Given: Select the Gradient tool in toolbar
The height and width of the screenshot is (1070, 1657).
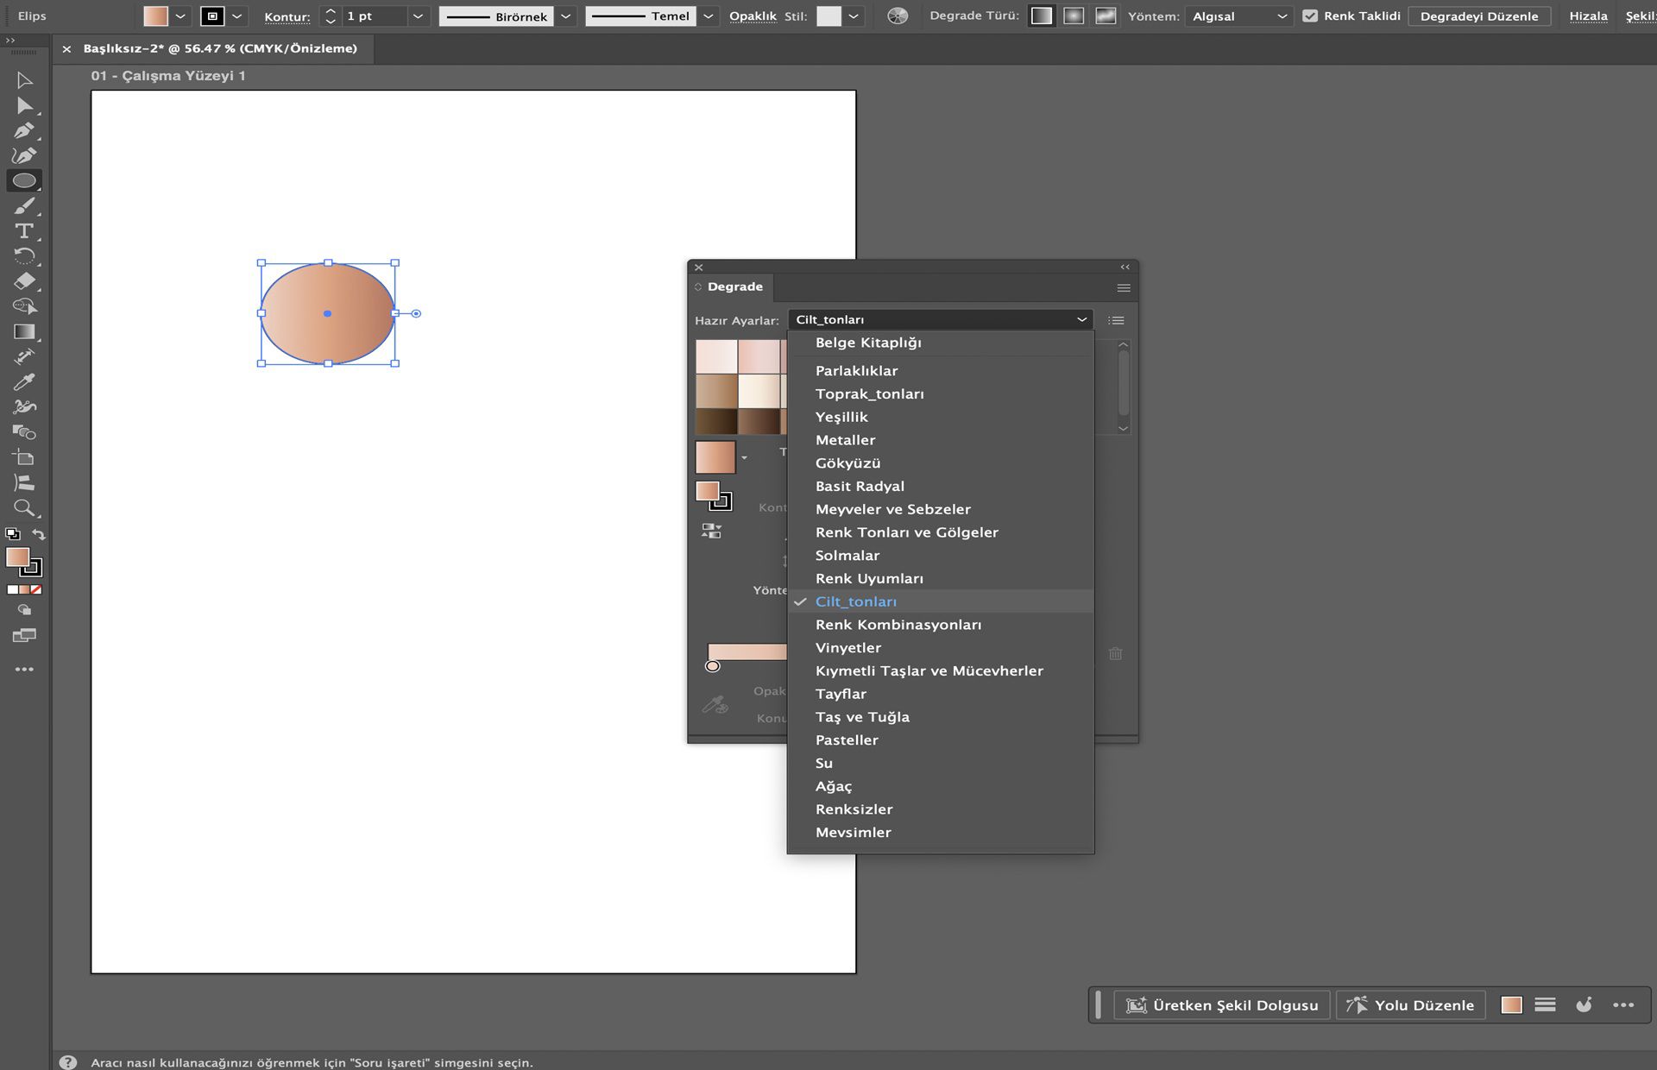Looking at the screenshot, I should click(23, 331).
